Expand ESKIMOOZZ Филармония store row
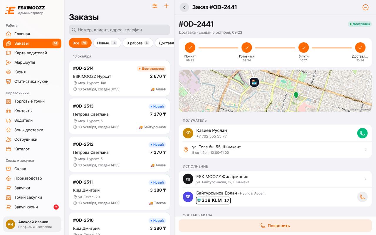This screenshot has height=235, width=376. (x=275, y=179)
